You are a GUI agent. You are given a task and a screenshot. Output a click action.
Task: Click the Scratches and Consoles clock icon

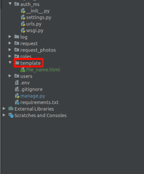click(11, 115)
